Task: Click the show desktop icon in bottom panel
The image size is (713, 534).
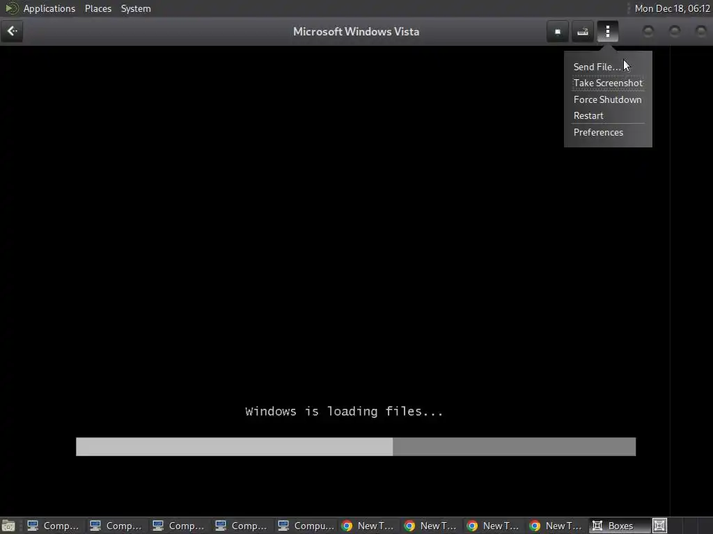Action: point(8,526)
